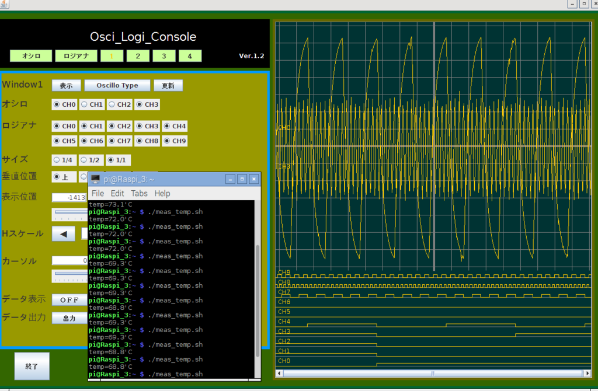This screenshot has height=391, width=598.
Task: Click the 更新 update button
Action: pos(168,85)
